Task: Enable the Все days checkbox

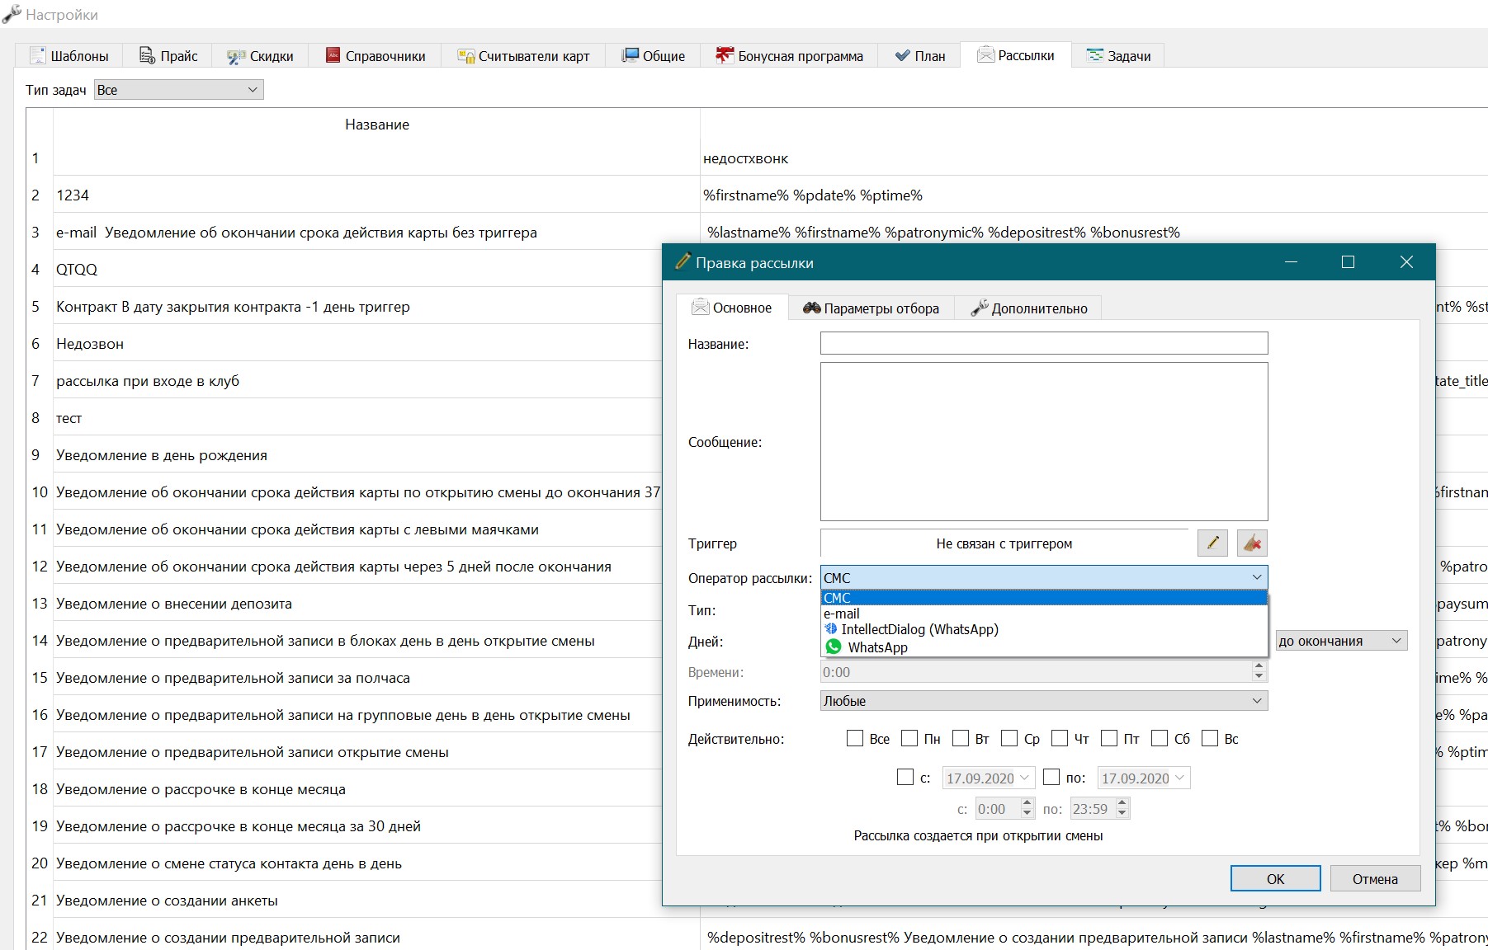Action: [x=855, y=738]
